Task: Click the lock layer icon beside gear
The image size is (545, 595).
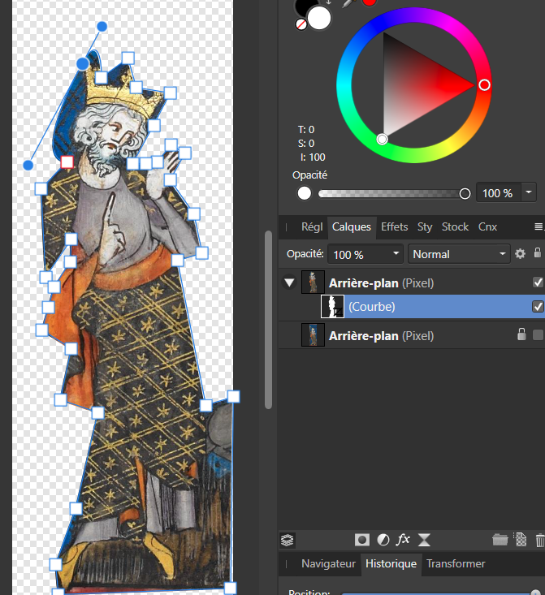Action: (538, 252)
